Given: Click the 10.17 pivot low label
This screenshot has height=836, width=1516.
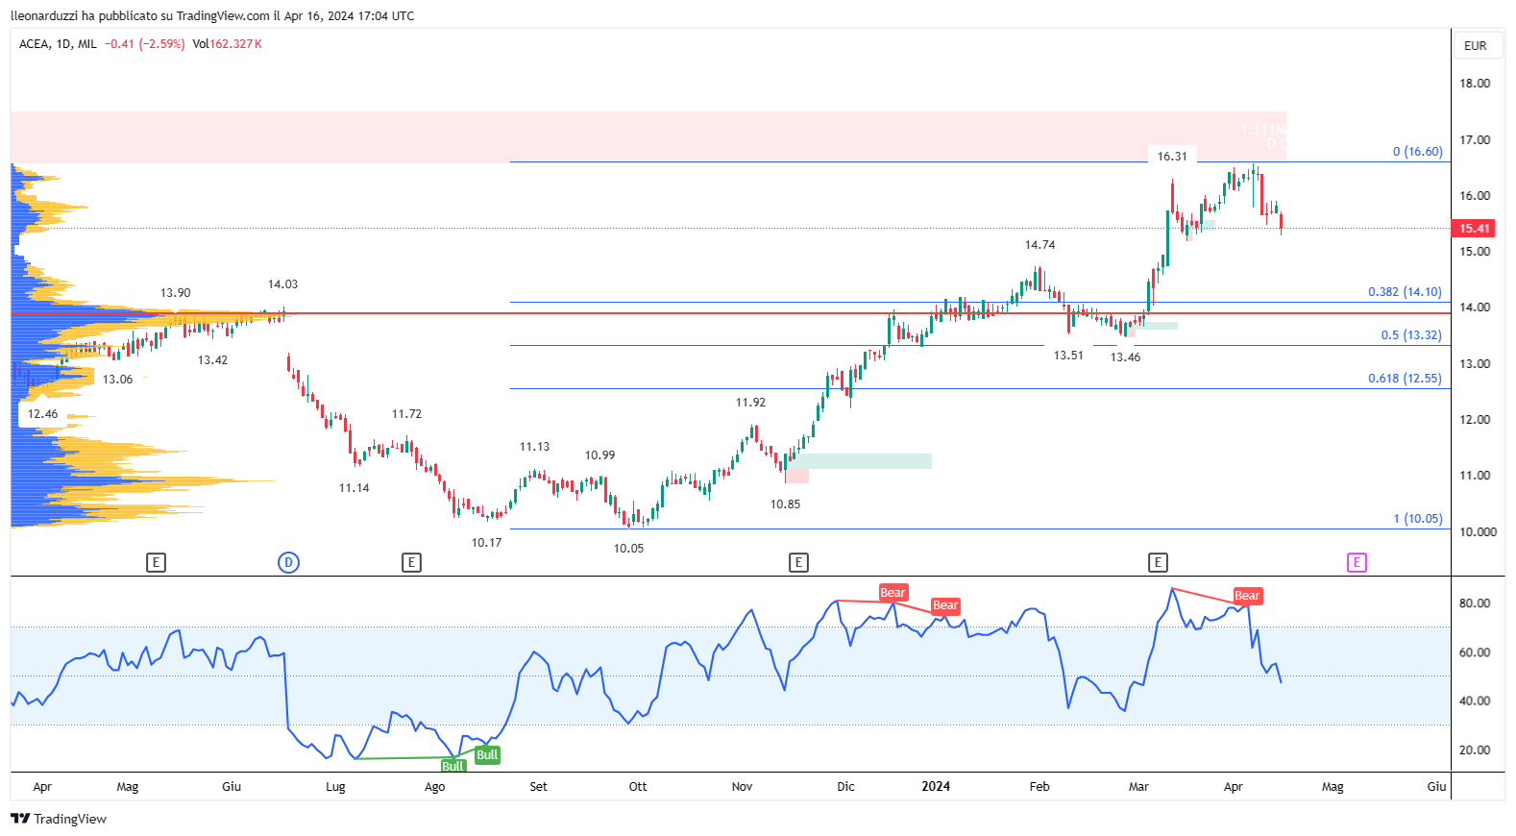Looking at the screenshot, I should pos(486,543).
